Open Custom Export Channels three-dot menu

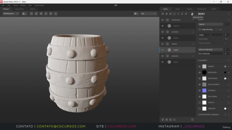pyautogui.click(x=225, y=114)
